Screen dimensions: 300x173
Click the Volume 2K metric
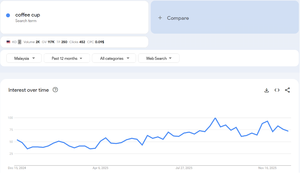32,42
